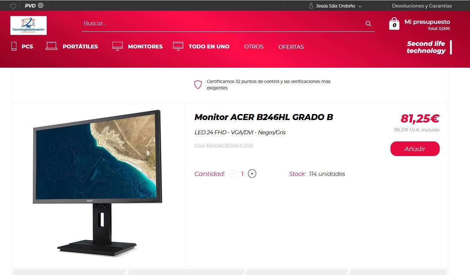
Task: Click the Añadir button
Action: (415, 149)
